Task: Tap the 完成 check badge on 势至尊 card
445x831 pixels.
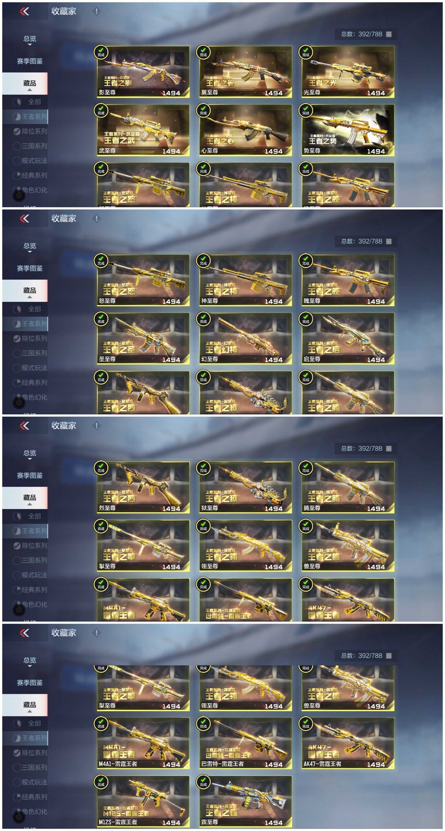Action: tap(306, 110)
